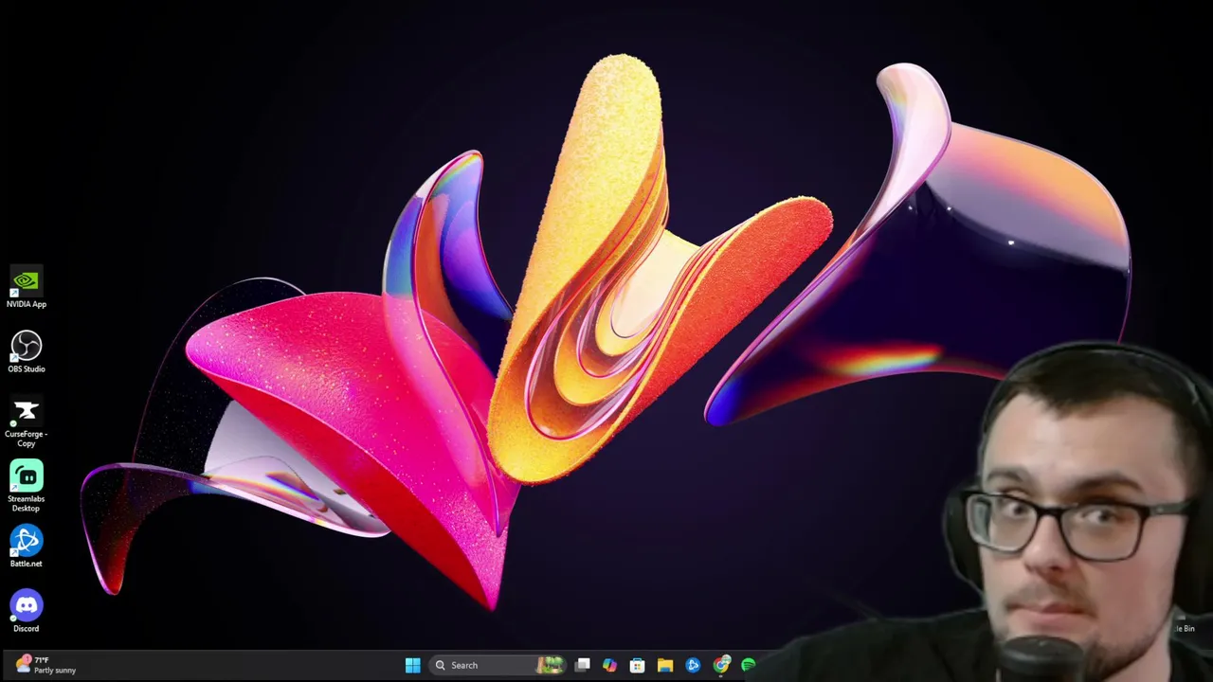Viewport: 1213px width, 682px height.
Task: Open Spotify from the taskbar
Action: [749, 665]
